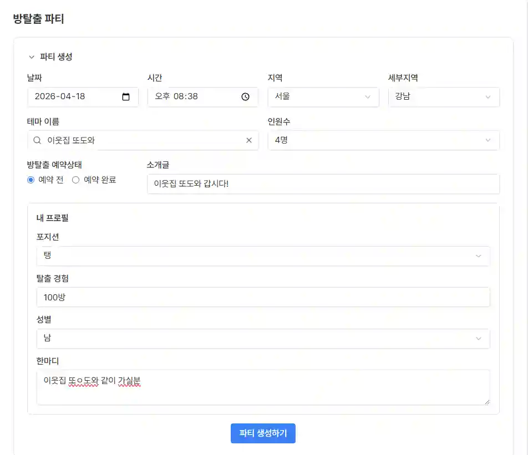Click the clock icon in time field
The height and width of the screenshot is (455, 528).
point(246,97)
